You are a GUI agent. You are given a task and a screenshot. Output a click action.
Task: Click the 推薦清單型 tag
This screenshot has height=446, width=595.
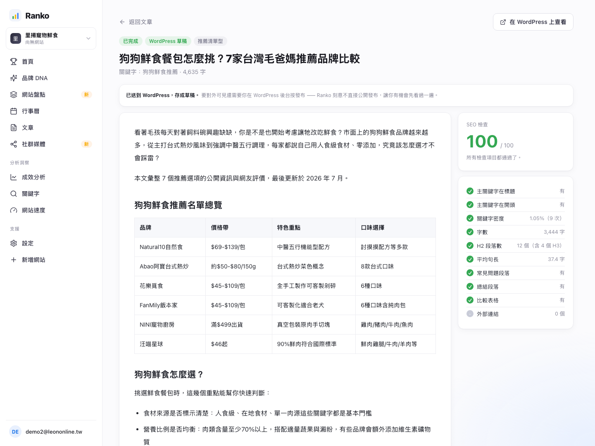[210, 41]
